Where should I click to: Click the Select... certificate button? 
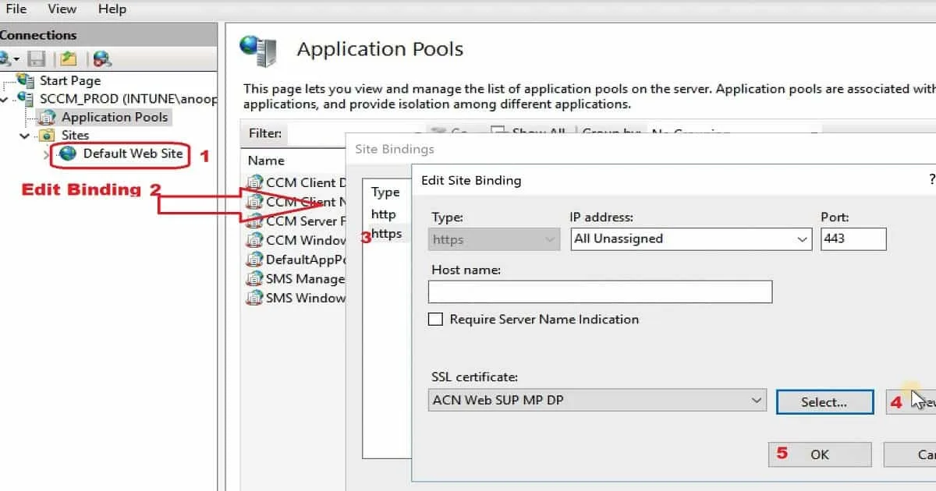[x=824, y=402]
